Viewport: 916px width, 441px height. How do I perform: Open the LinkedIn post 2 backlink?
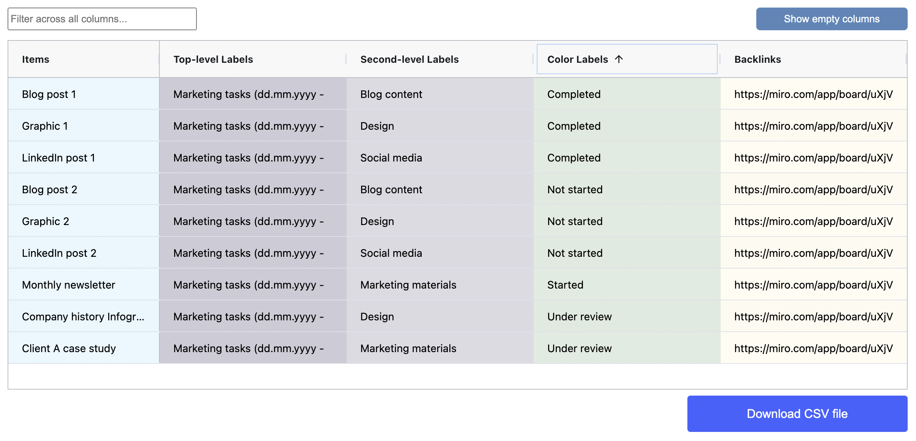[813, 253]
